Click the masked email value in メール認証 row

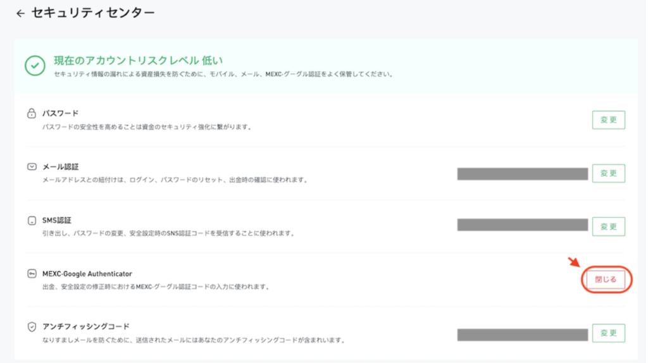(x=522, y=174)
